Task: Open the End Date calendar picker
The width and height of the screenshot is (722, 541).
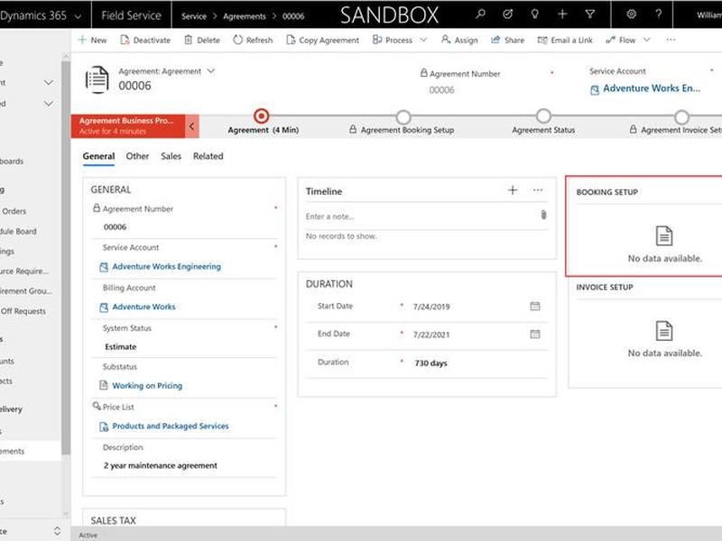Action: (x=534, y=335)
